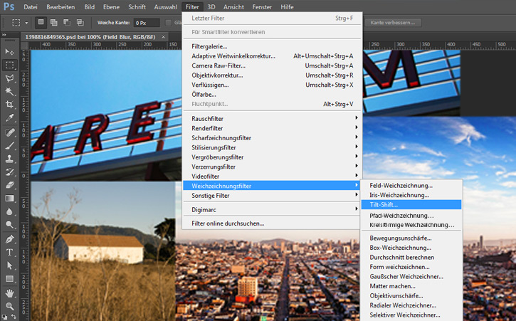Viewport: 516px width, 321px height.
Task: Select the Crop tool
Action: [10, 105]
